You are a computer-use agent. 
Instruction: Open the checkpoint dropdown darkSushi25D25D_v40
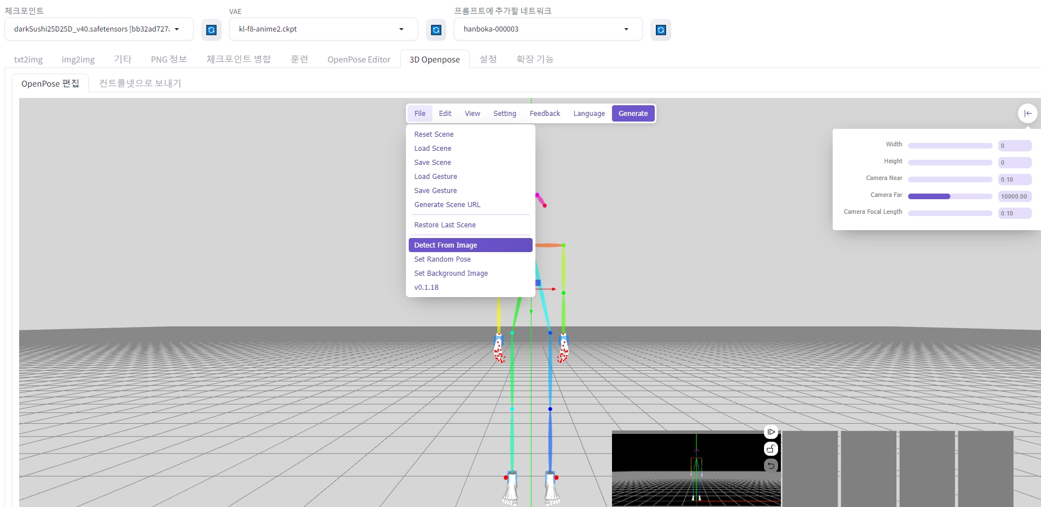(99, 29)
